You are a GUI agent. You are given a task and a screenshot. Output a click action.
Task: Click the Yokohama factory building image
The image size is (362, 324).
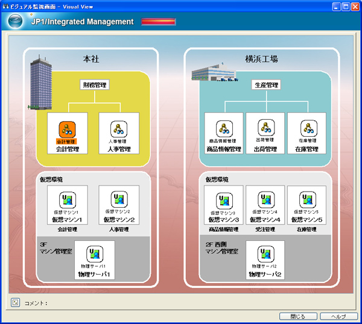[x=214, y=72]
